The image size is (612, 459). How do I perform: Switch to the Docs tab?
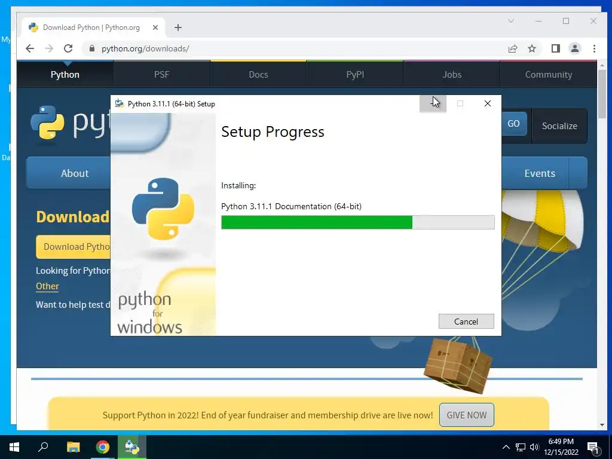(258, 74)
